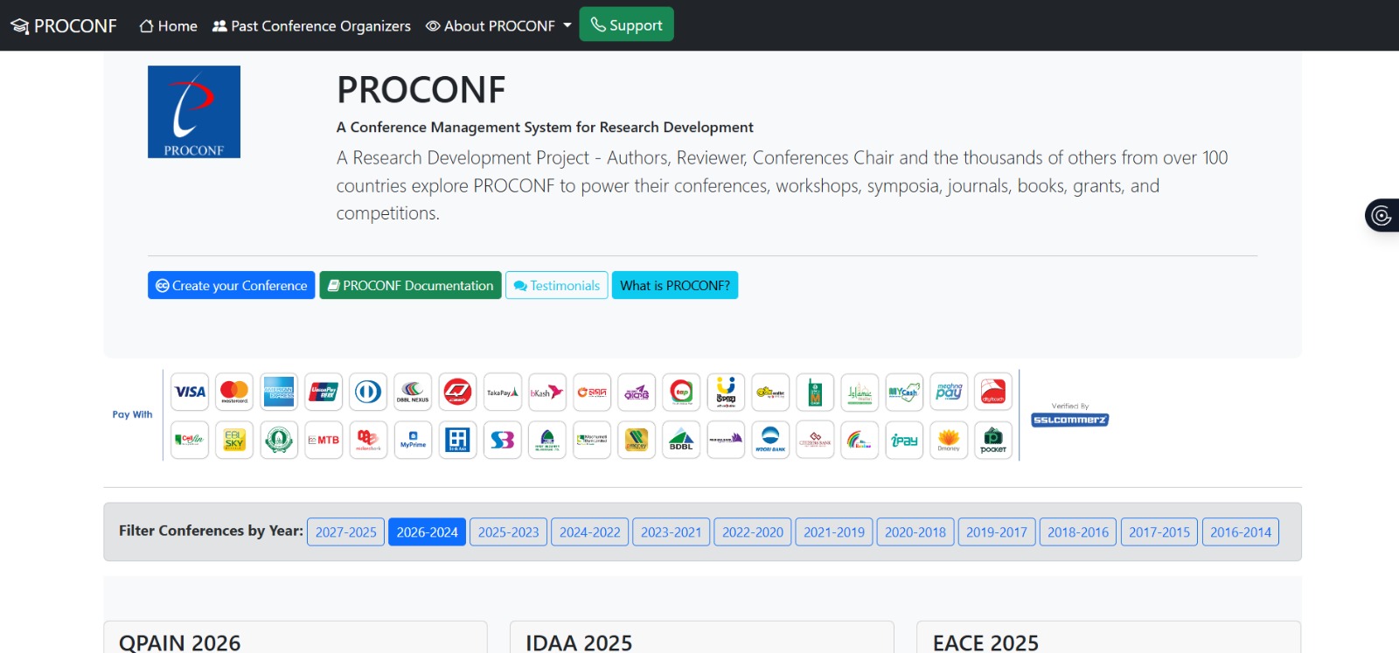
Task: Select the Diners Club icon
Action: pos(368,392)
